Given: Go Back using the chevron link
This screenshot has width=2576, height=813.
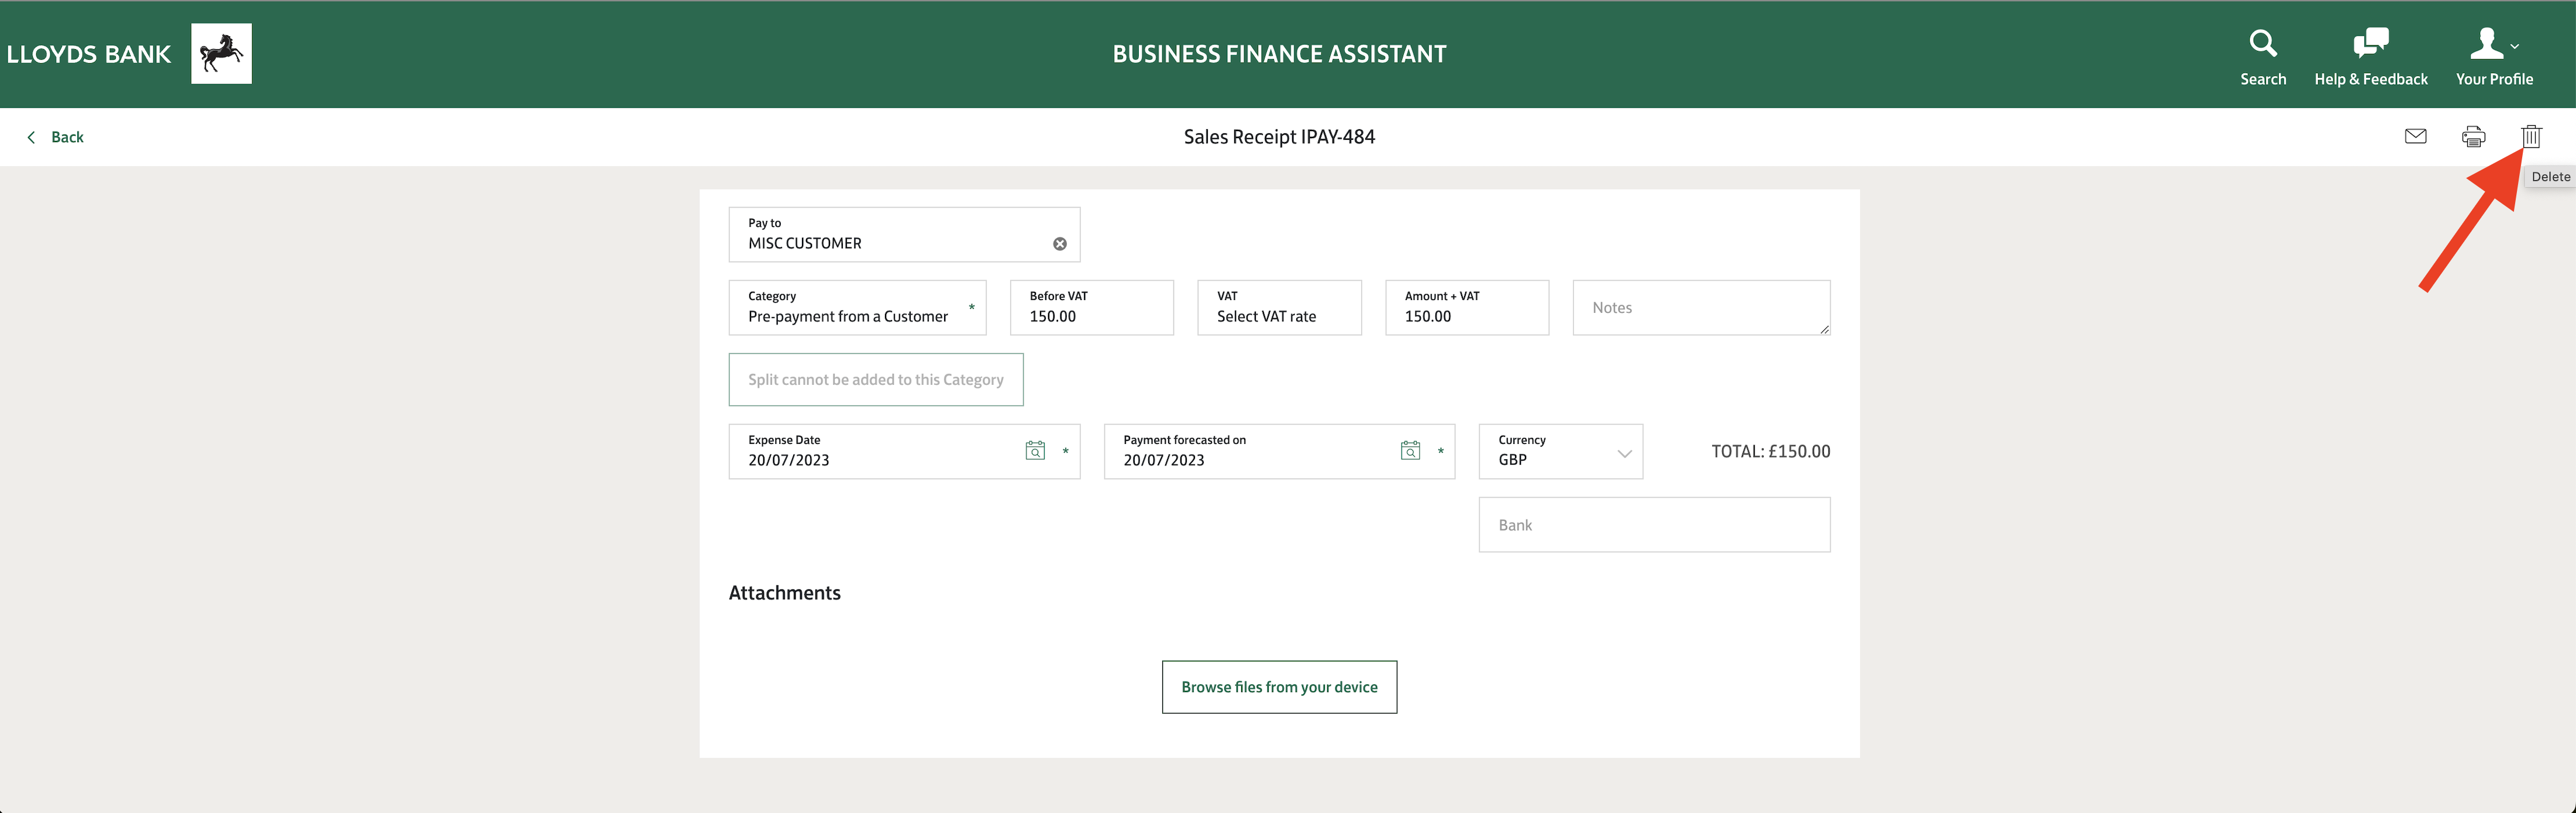Looking at the screenshot, I should [55, 137].
